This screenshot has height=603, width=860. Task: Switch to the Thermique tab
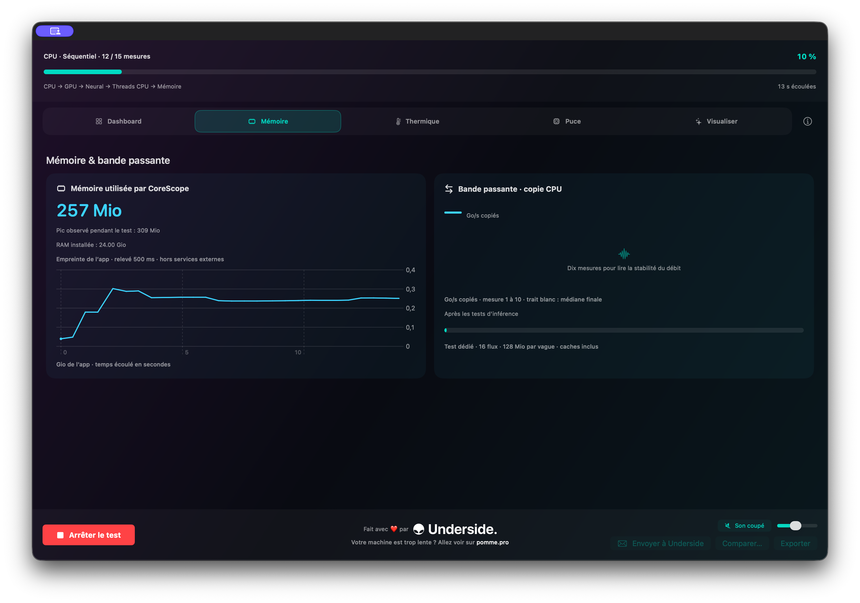point(417,121)
